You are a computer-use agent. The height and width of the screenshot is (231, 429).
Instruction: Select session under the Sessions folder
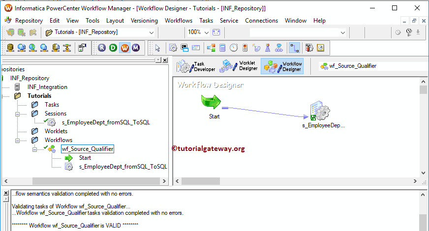[106, 122]
